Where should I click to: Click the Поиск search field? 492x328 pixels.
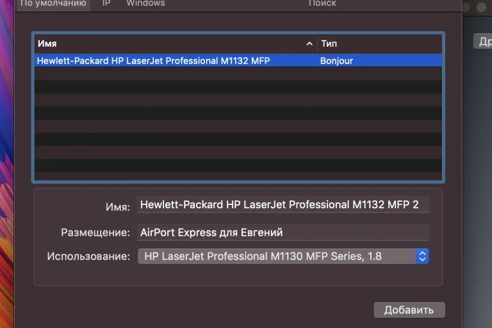[x=322, y=4]
